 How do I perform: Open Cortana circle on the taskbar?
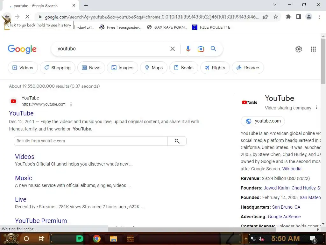[x=26, y=239]
